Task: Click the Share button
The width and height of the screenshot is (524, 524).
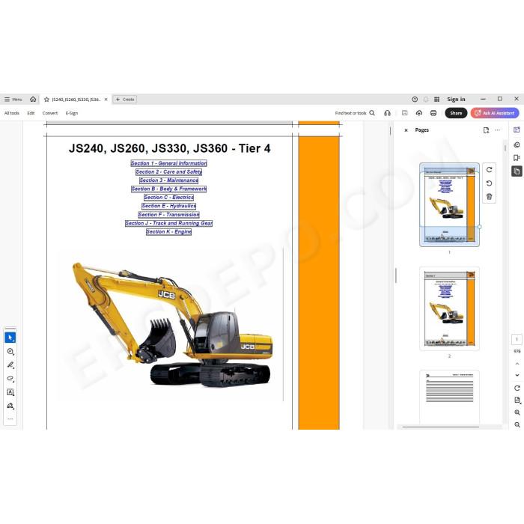Action: tap(456, 113)
